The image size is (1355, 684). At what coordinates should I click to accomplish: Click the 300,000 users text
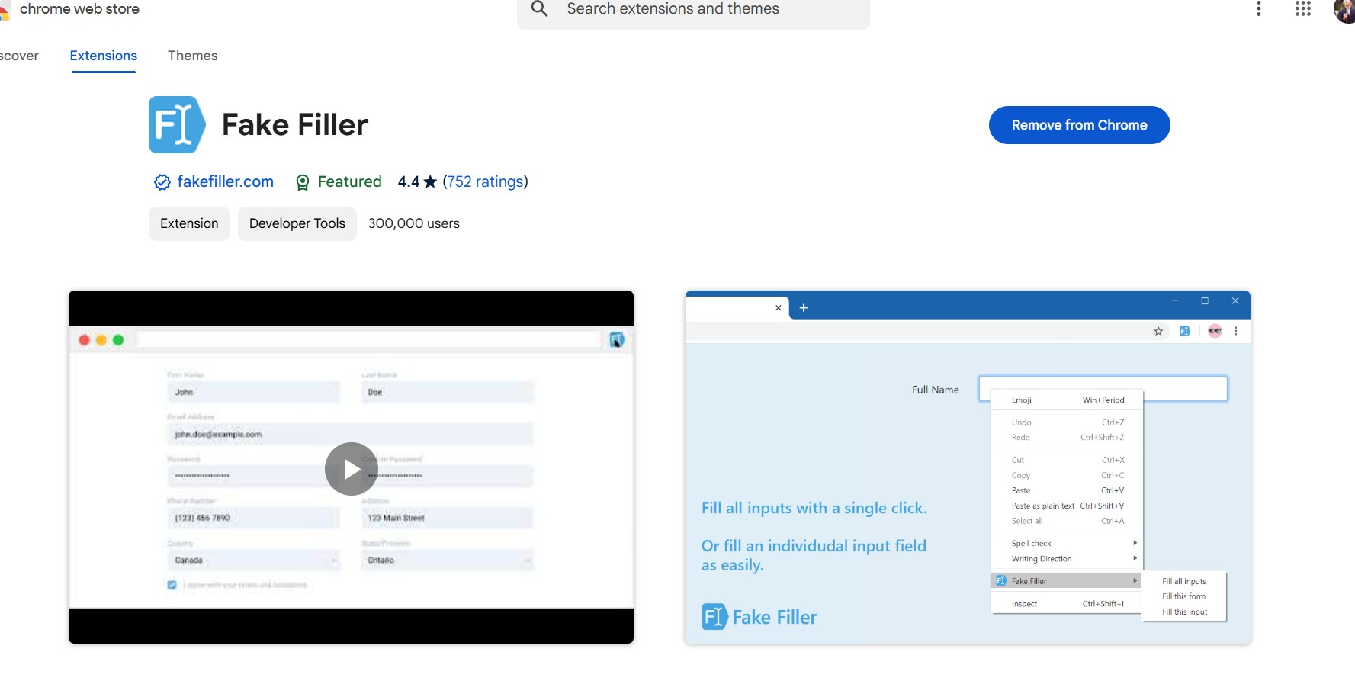click(x=414, y=223)
